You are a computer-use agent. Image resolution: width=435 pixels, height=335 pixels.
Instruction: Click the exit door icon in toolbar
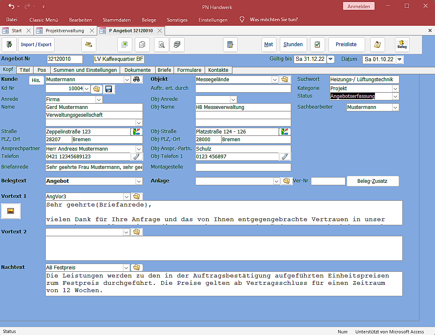tap(9, 44)
